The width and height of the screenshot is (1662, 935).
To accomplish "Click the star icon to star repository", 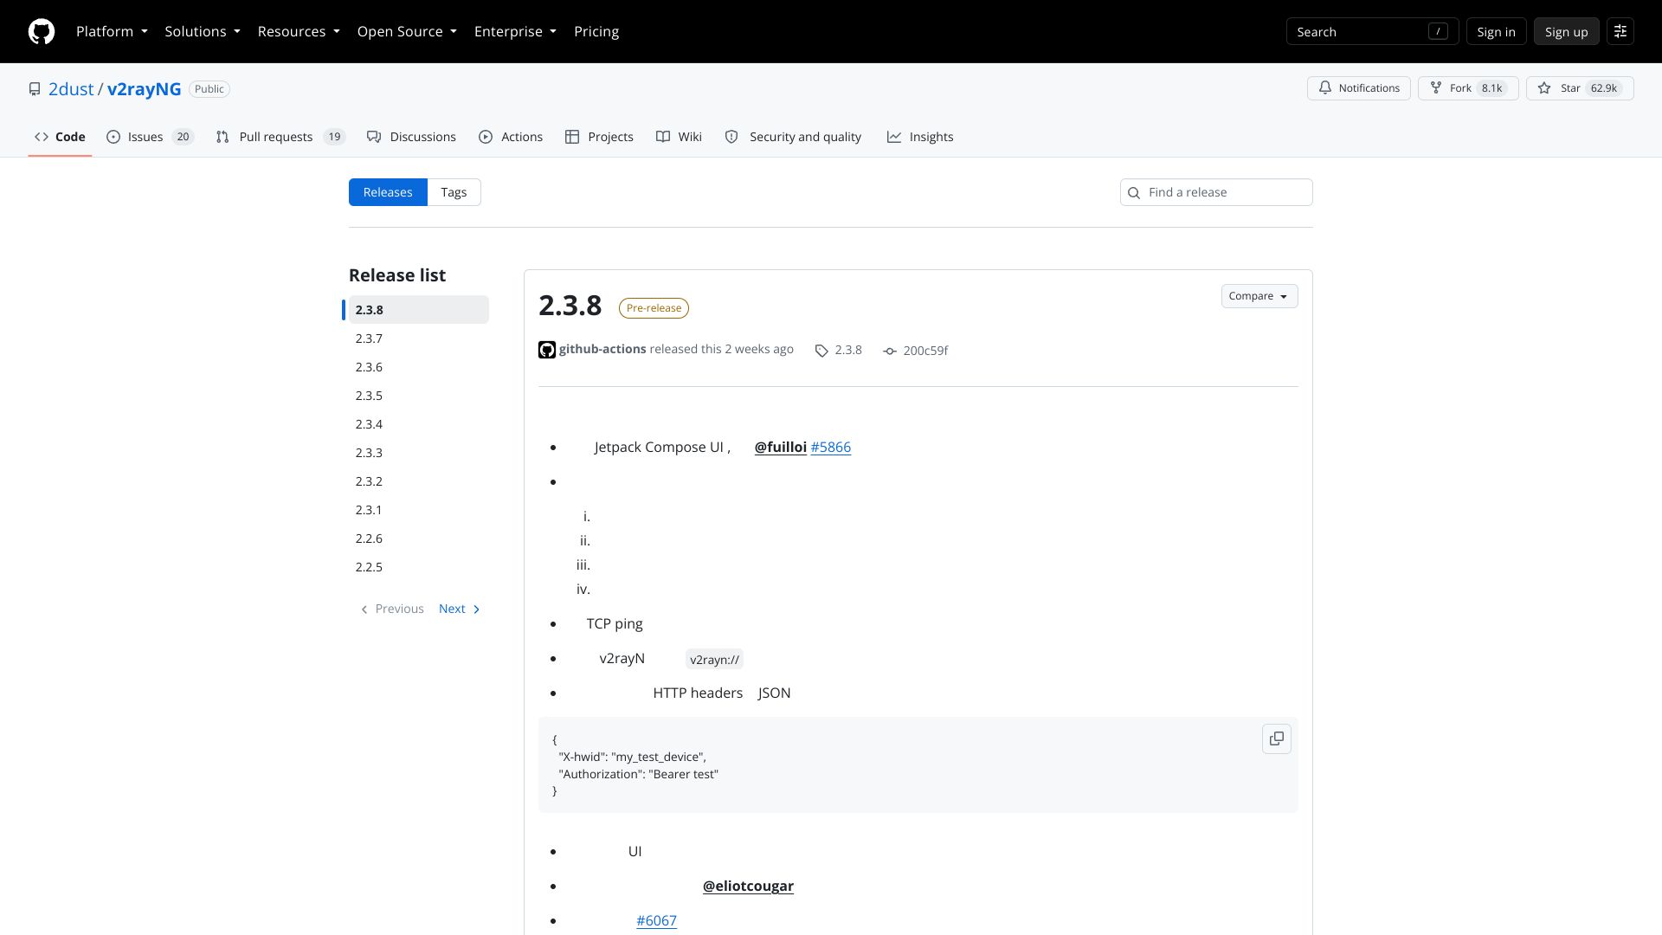I will coord(1544,88).
